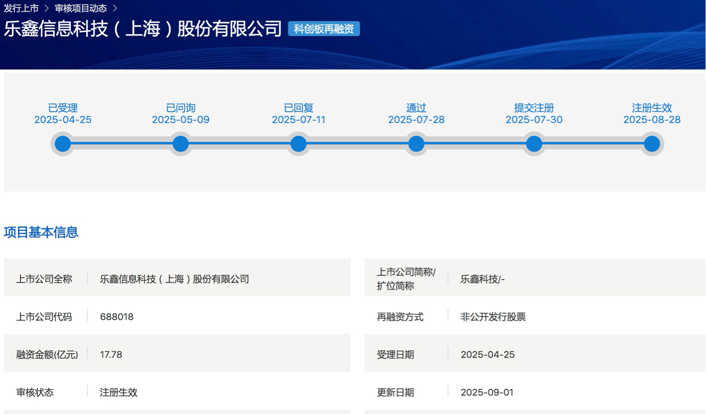Viewport: 706px width, 414px height.
Task: Select the 已问询 stage label
Action: point(181,108)
